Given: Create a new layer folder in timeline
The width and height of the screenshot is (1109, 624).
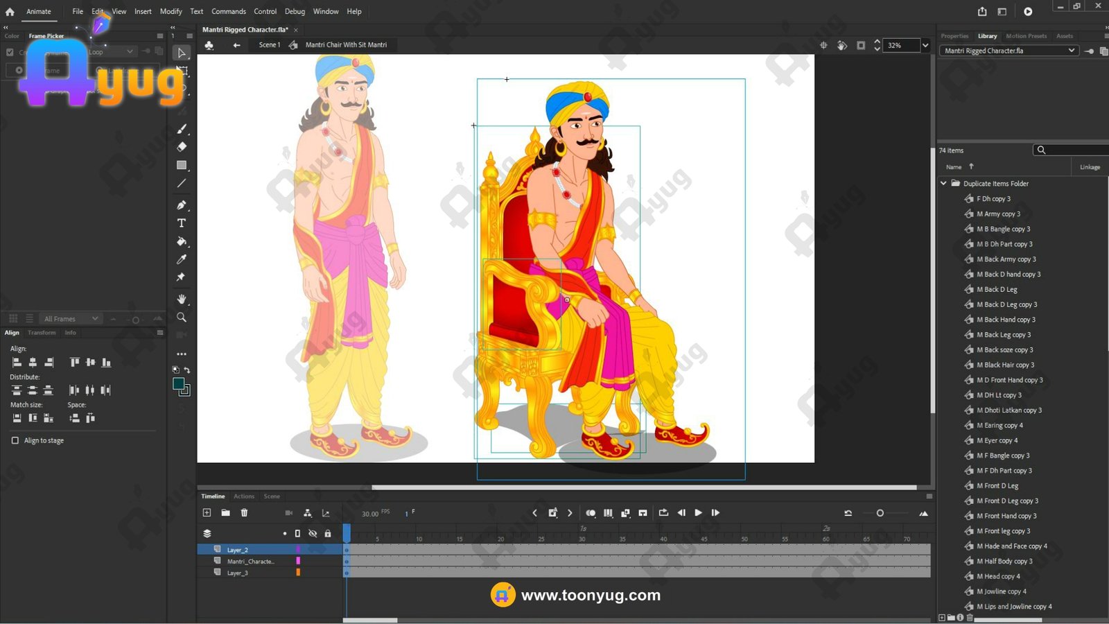Looking at the screenshot, I should click(x=225, y=513).
